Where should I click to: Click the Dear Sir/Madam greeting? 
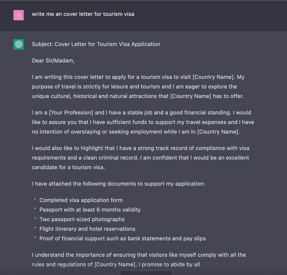[x=53, y=61]
